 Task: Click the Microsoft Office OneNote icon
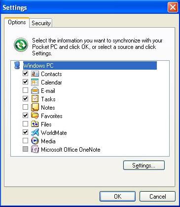[35, 149]
